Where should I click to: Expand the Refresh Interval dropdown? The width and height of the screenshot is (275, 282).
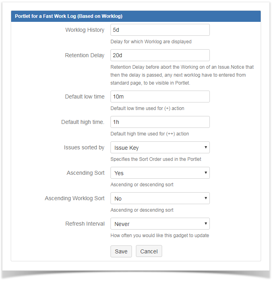pyautogui.click(x=160, y=224)
